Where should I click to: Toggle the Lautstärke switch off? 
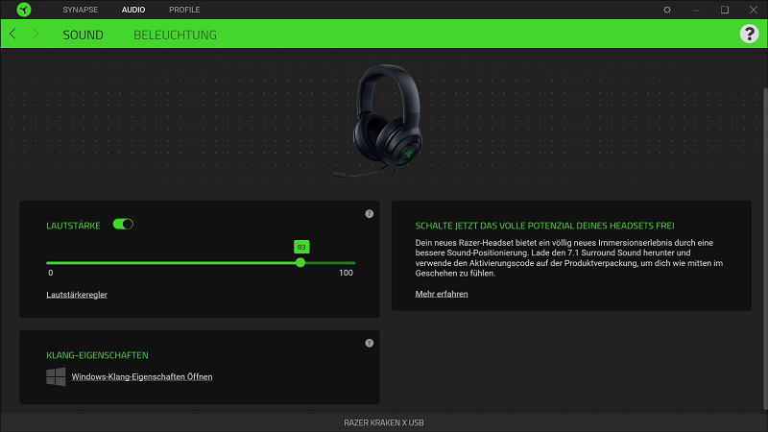pos(123,225)
